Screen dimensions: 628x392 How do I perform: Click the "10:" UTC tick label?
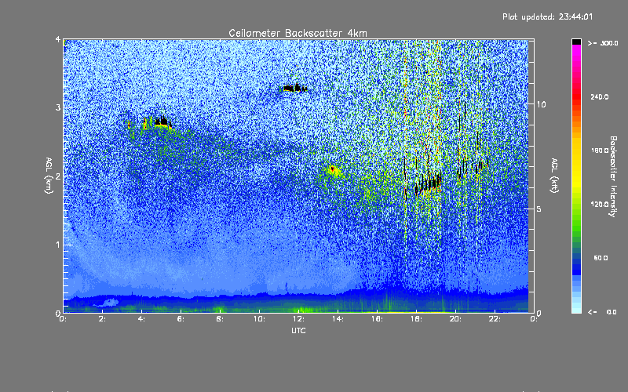pyautogui.click(x=259, y=319)
